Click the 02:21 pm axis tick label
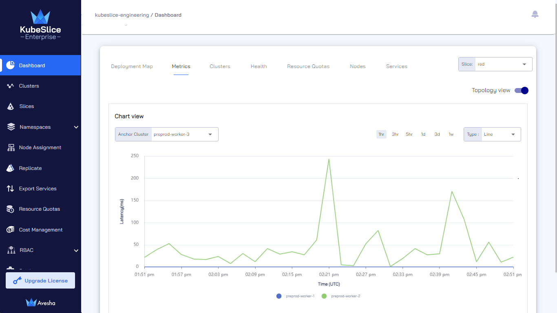Screen dimensions: 557x313 pos(329,275)
